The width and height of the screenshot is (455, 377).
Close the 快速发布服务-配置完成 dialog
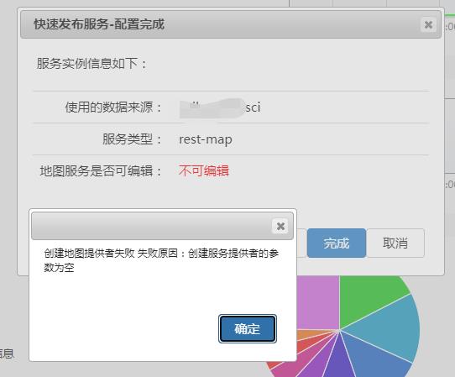point(428,24)
